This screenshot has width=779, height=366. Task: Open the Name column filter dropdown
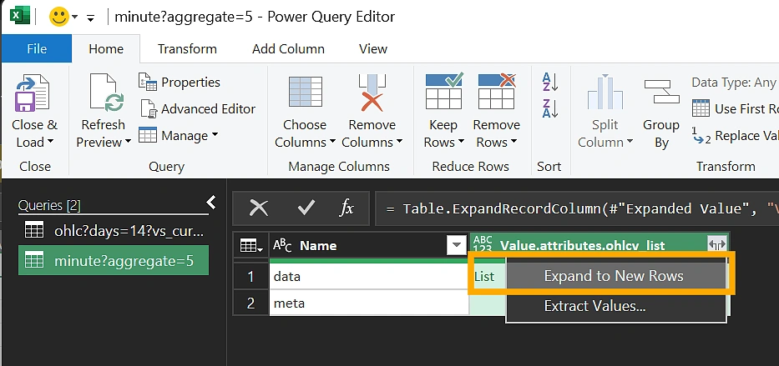(x=456, y=245)
